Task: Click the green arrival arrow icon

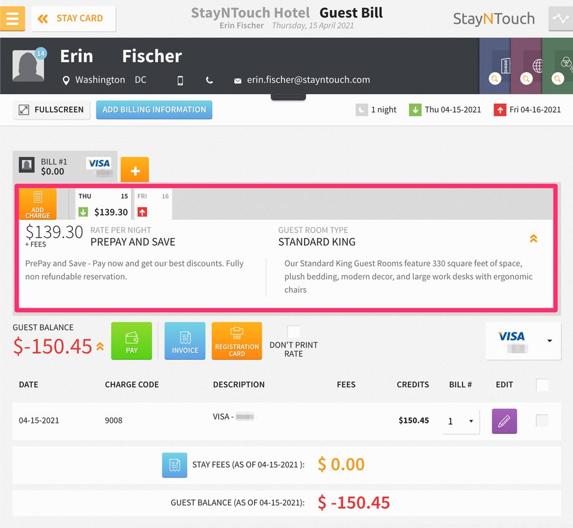Action: pyautogui.click(x=415, y=110)
